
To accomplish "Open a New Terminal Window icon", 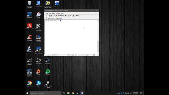I will point(69,16).
